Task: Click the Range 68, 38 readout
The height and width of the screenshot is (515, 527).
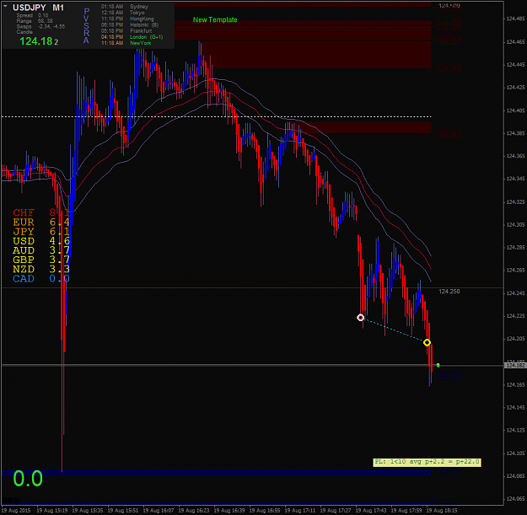Action: pyautogui.click(x=35, y=21)
